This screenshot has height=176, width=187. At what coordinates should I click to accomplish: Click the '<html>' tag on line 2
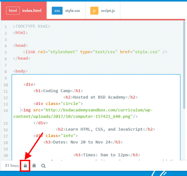[x=20, y=33]
